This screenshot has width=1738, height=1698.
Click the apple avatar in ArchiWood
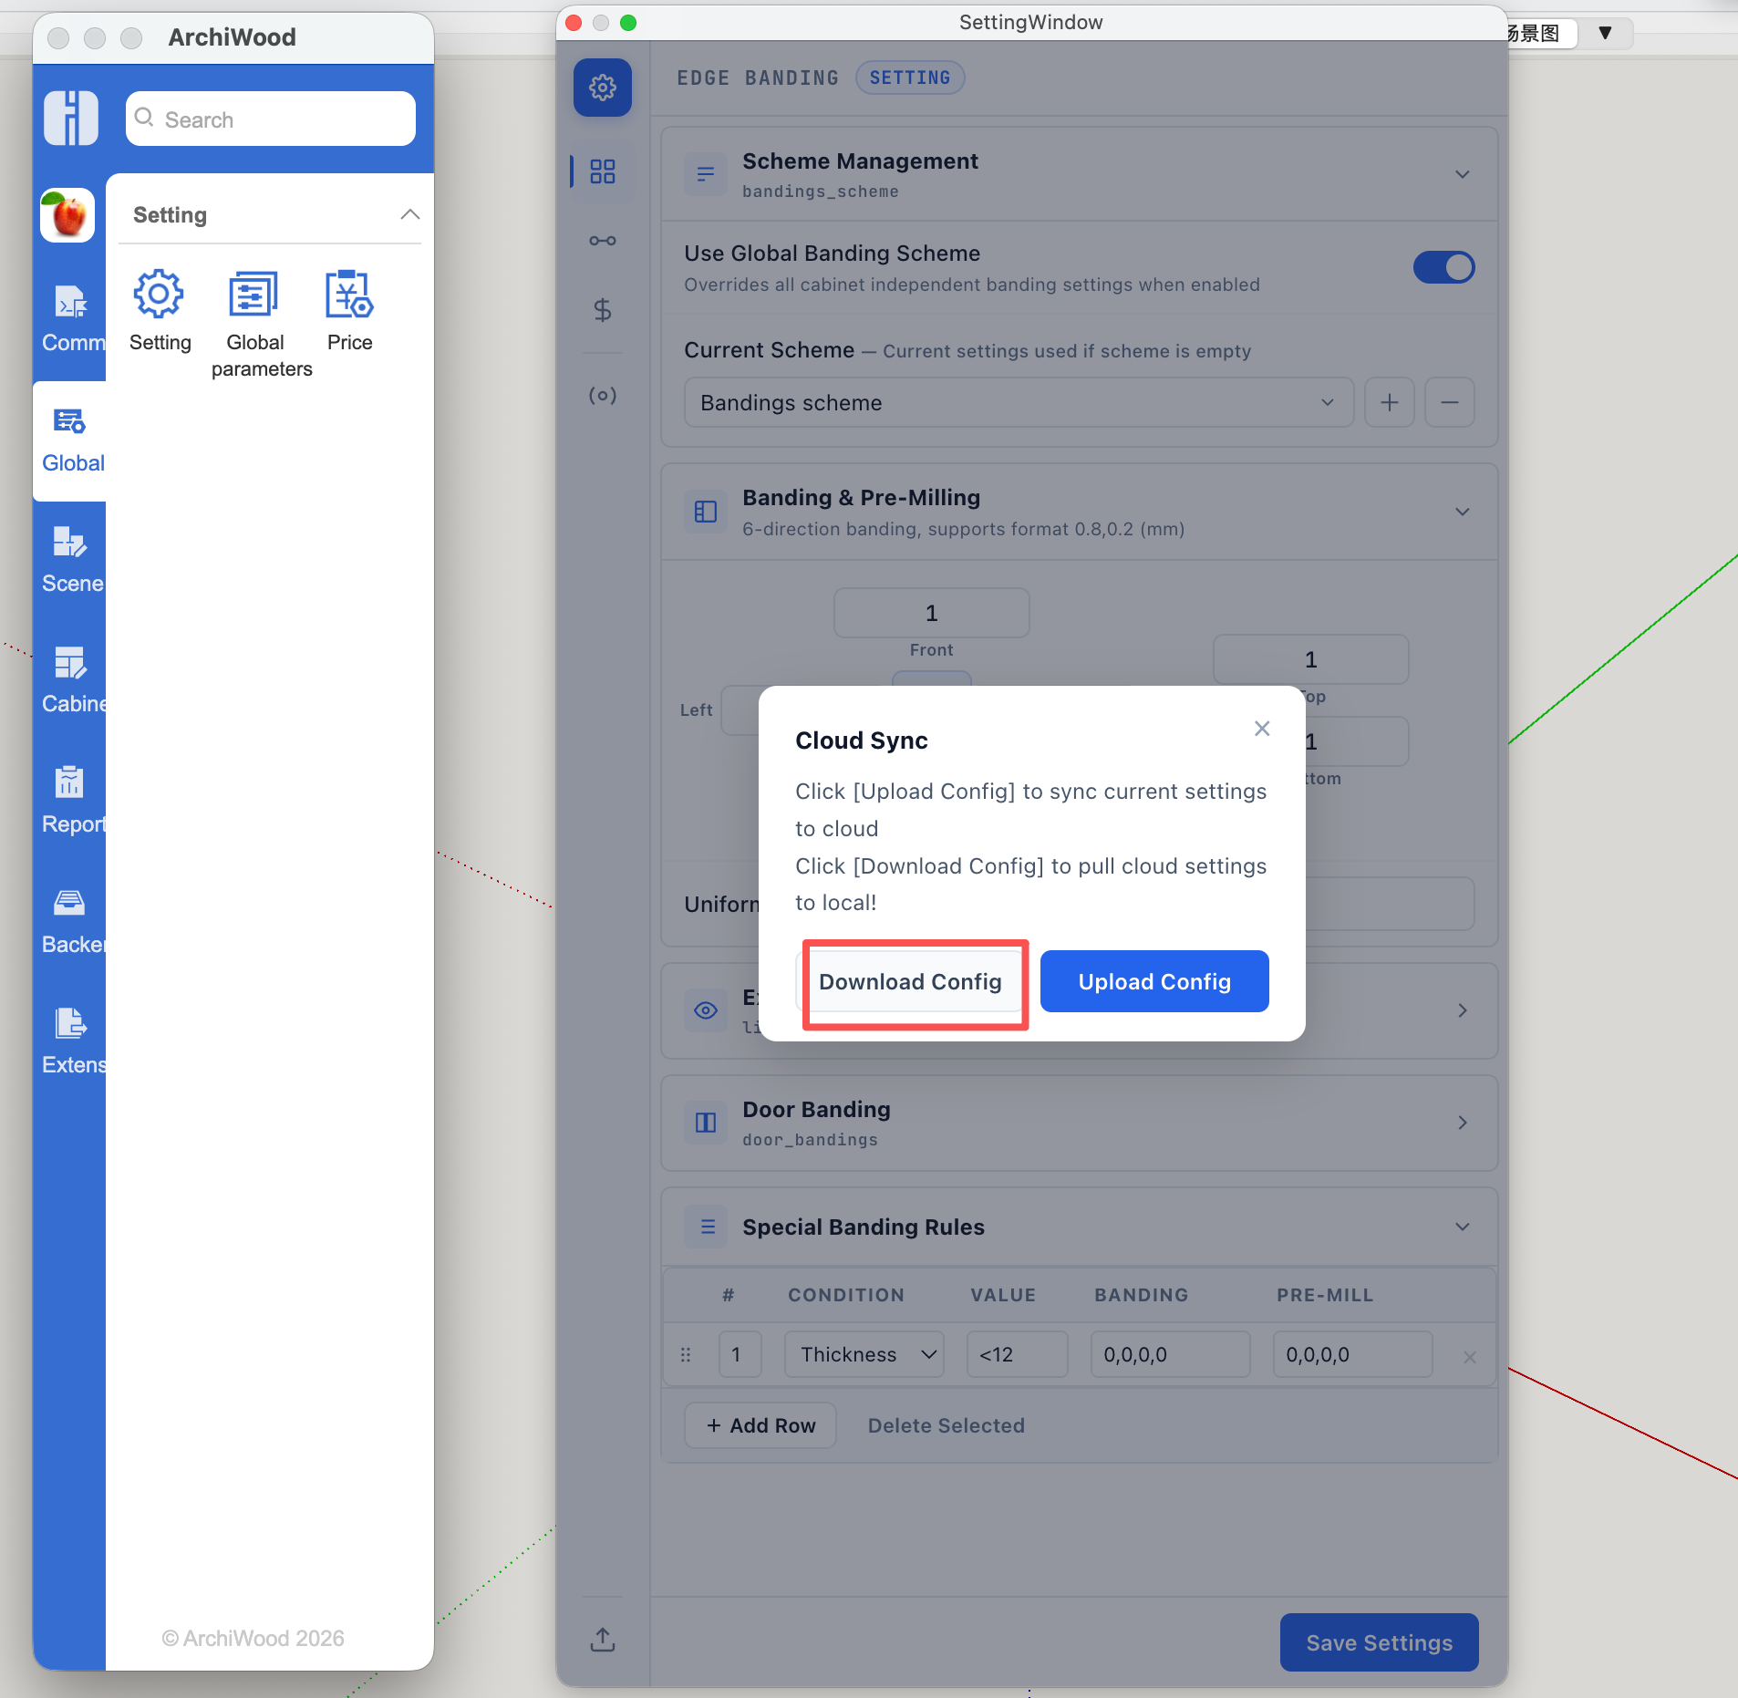(67, 215)
